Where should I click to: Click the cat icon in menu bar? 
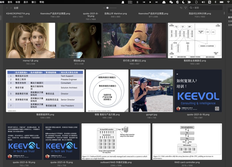(123, 2)
